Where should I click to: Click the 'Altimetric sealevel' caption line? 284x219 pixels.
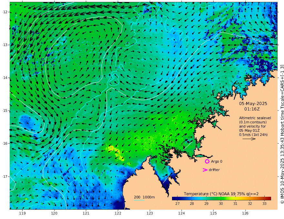255,118
